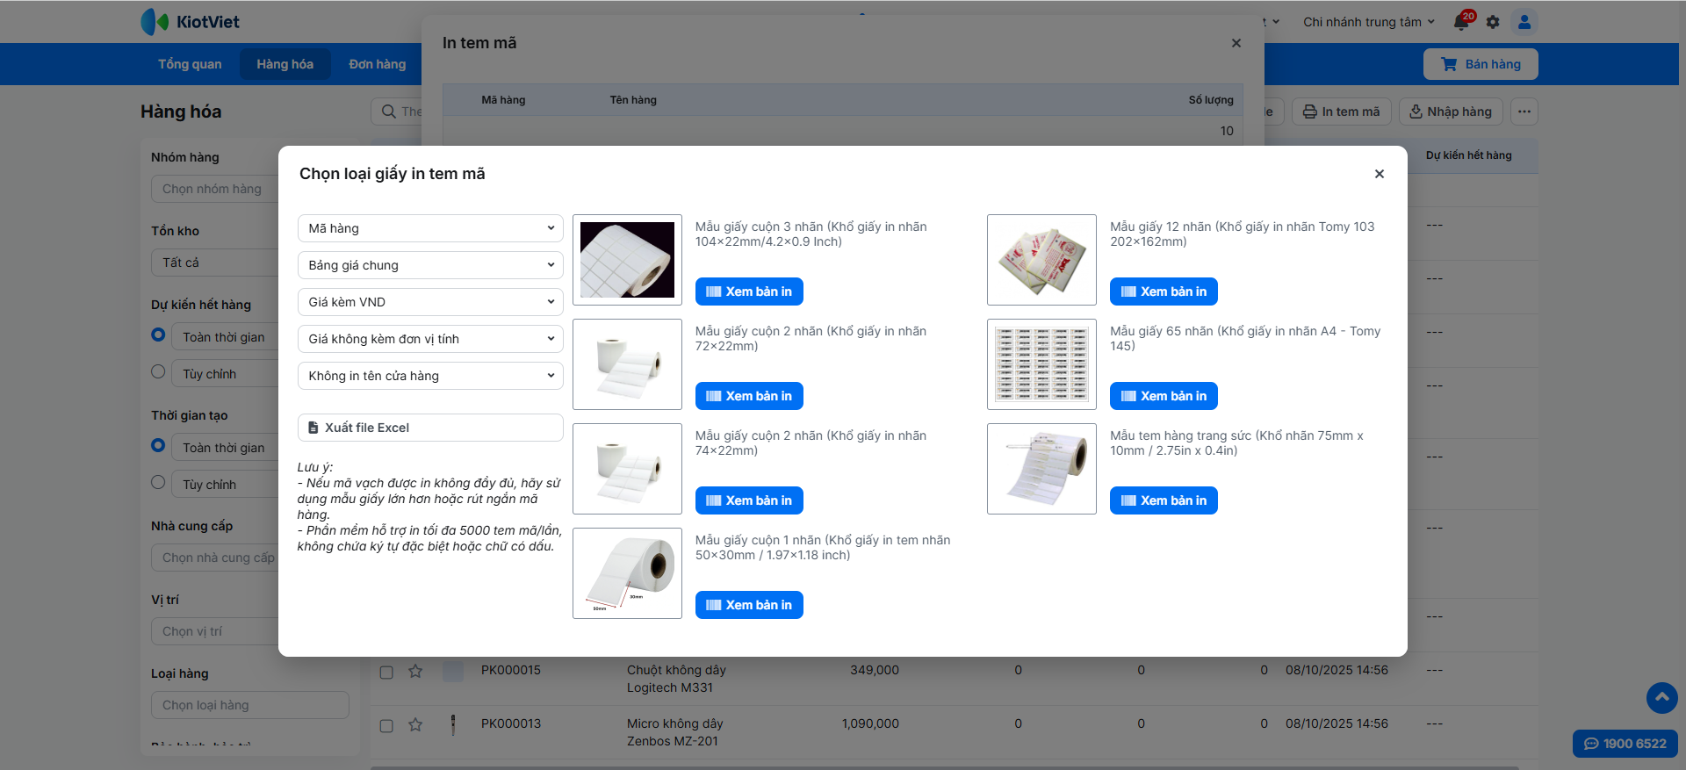Click Nhập hàng button
This screenshot has width=1686, height=770.
click(x=1451, y=112)
